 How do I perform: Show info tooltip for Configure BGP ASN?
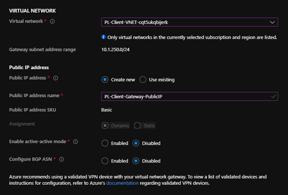[61, 160]
